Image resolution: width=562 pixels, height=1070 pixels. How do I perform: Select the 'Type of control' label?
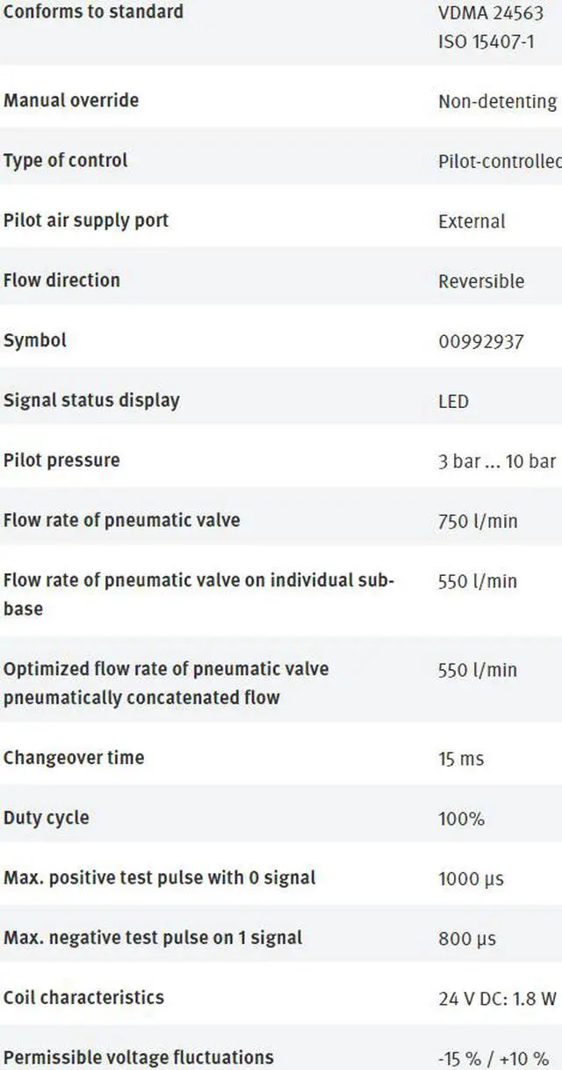pyautogui.click(x=66, y=161)
